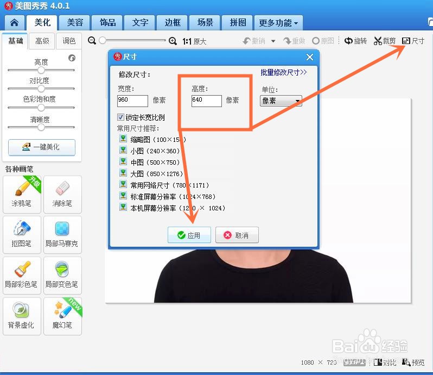
Task: Click 撤销 undo in toolbar
Action: point(254,41)
